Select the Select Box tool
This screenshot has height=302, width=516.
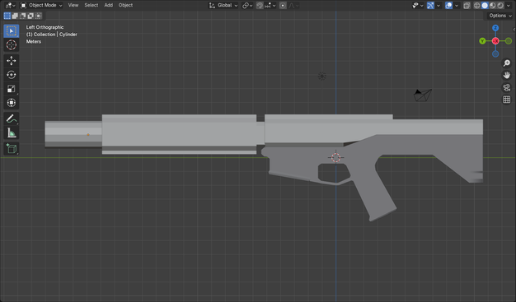point(12,31)
